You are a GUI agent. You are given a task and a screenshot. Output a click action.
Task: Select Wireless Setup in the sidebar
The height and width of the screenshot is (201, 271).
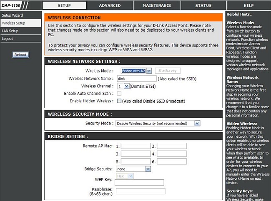click(14, 23)
